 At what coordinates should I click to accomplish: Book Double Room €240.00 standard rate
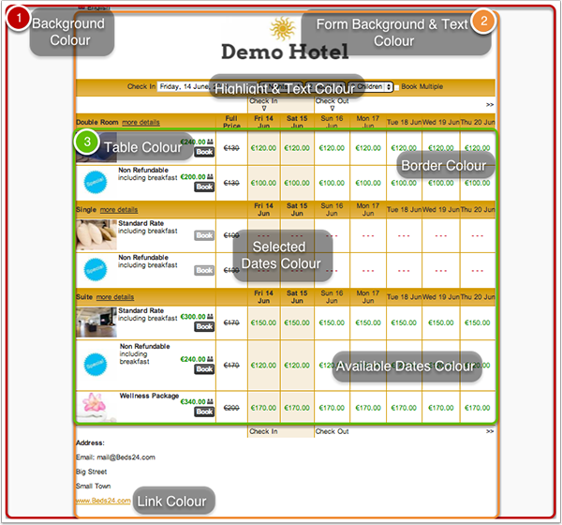pos(204,152)
